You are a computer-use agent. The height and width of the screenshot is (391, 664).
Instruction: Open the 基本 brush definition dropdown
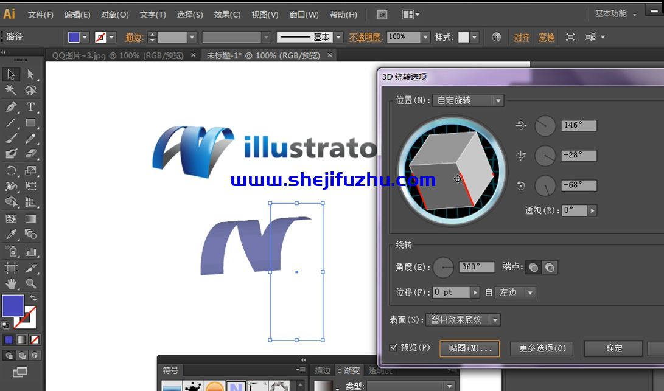point(338,37)
